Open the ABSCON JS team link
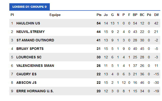162x101 pixels. 26,83
